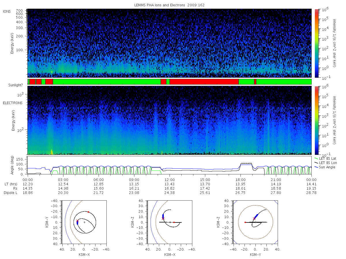The width and height of the screenshot is (346, 259).
Task: Click the sun angle bump near 18:00
Action: (x=246, y=164)
